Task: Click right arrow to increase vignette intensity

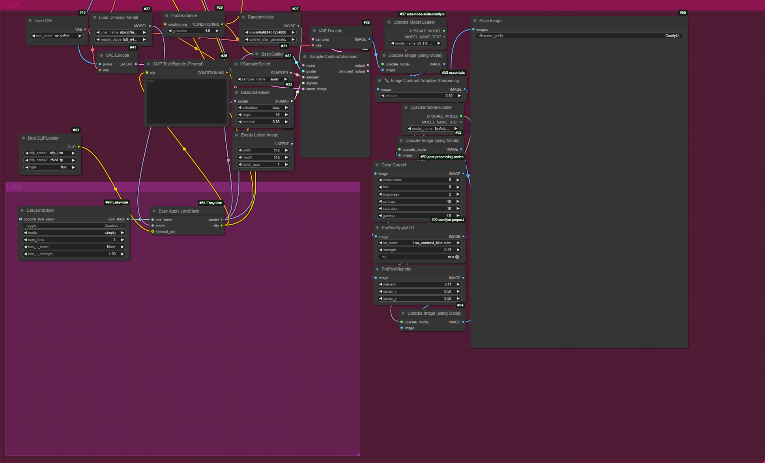Action: tap(458, 284)
